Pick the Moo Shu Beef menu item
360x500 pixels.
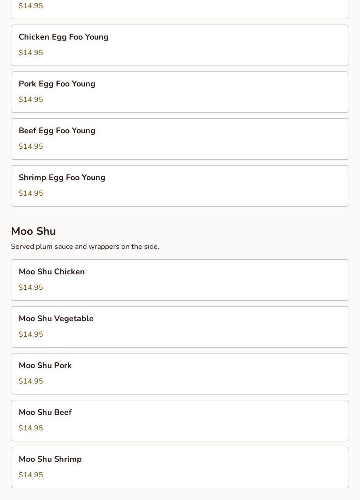[x=180, y=420]
